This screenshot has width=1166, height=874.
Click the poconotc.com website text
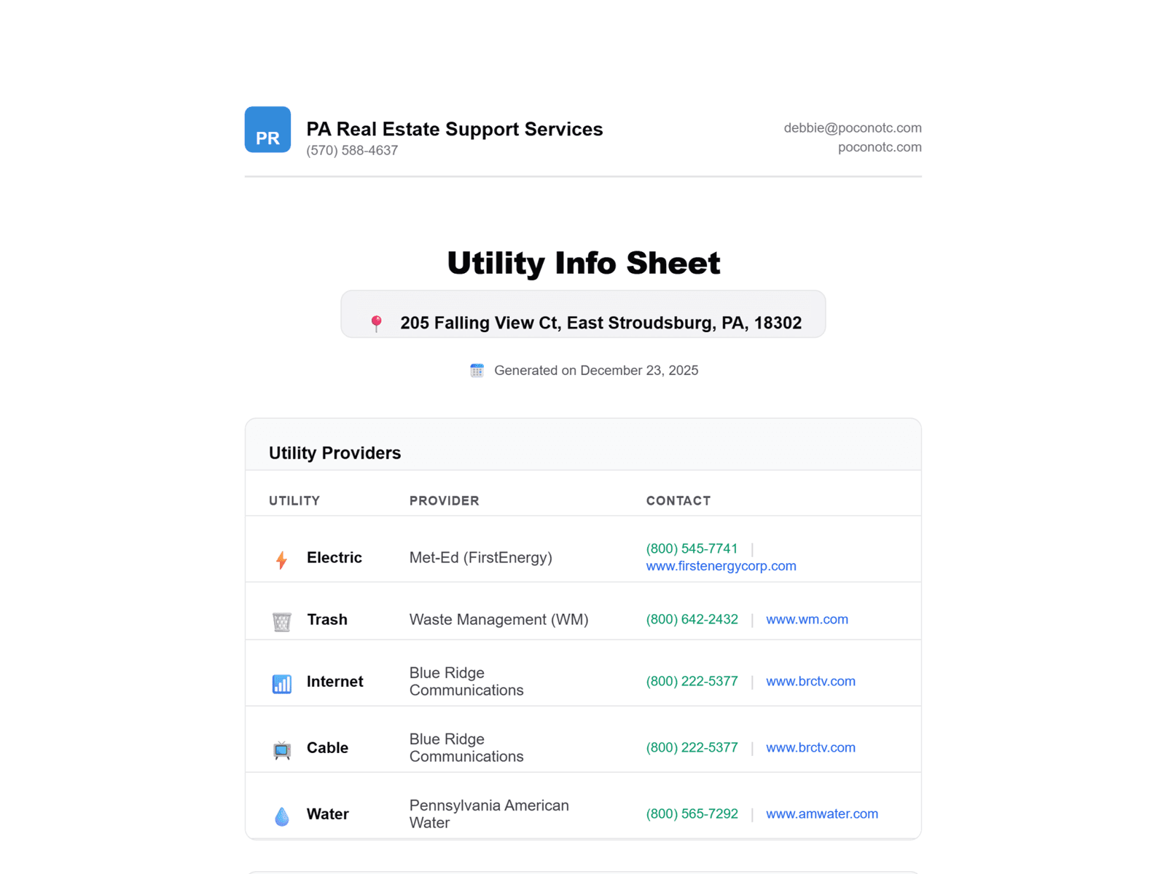click(880, 147)
